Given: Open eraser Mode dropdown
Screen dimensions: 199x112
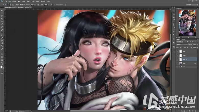Looking at the screenshot, I should pos(22,5).
